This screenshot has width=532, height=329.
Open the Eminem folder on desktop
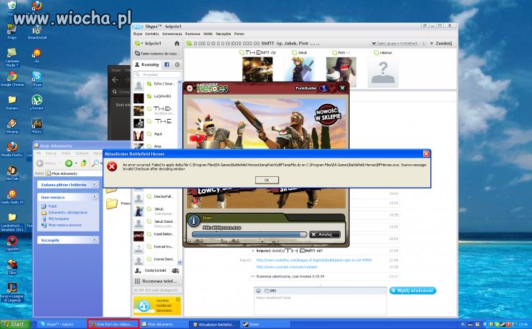[x=12, y=102]
